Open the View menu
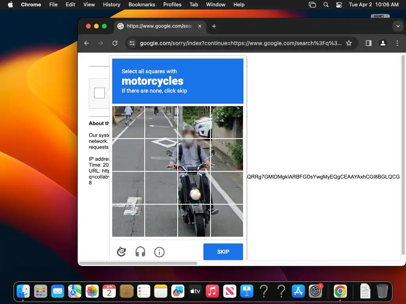 [x=89, y=4]
